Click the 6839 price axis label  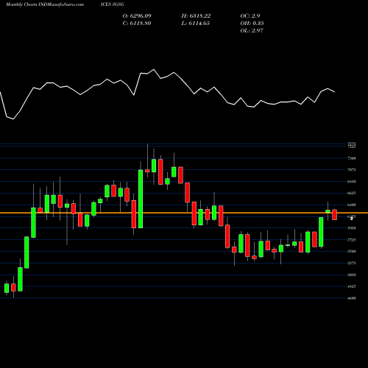click(x=352, y=182)
